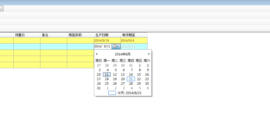The height and width of the screenshot is (126, 270).
Task: Choose day 22 in the calendar
Action: pyautogui.click(x=139, y=79)
